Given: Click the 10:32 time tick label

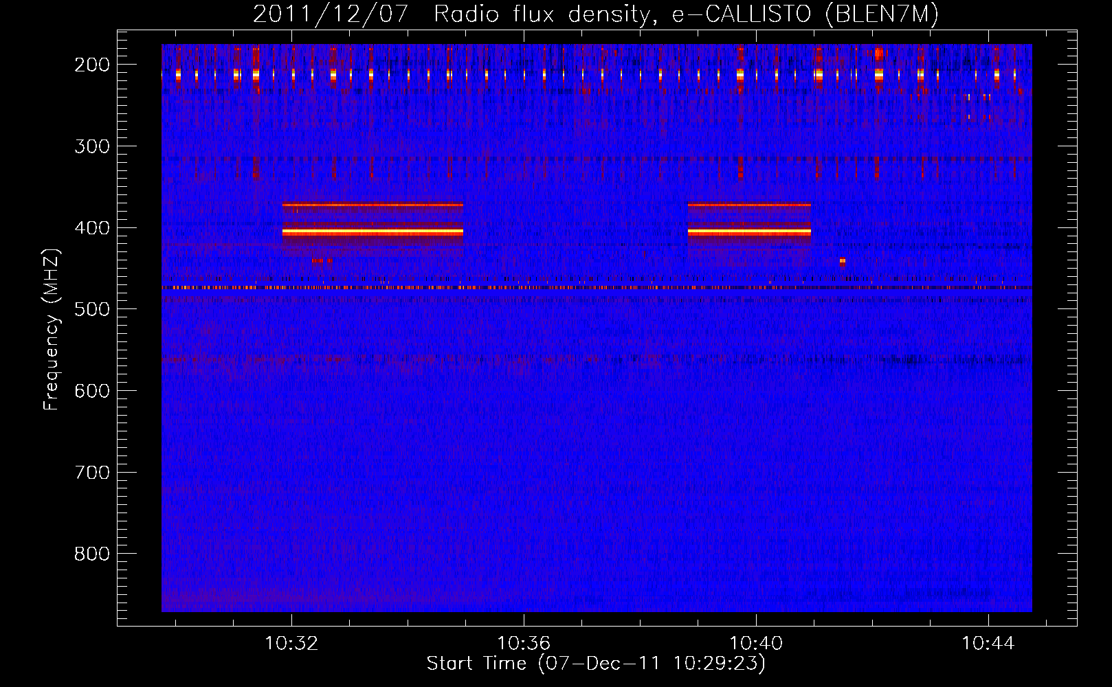Looking at the screenshot, I should 291,644.
